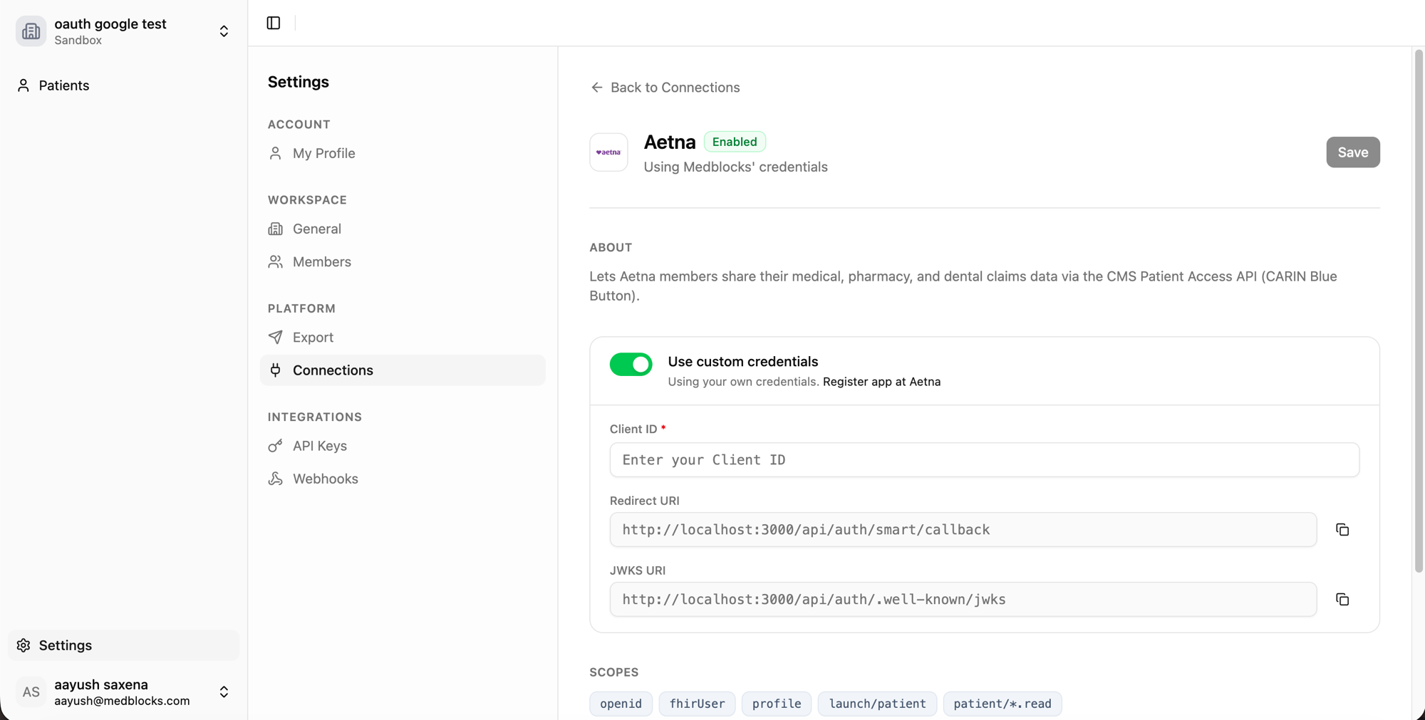Viewport: 1425px width, 720px height.
Task: Click the My Profile person icon
Action: pyautogui.click(x=275, y=153)
